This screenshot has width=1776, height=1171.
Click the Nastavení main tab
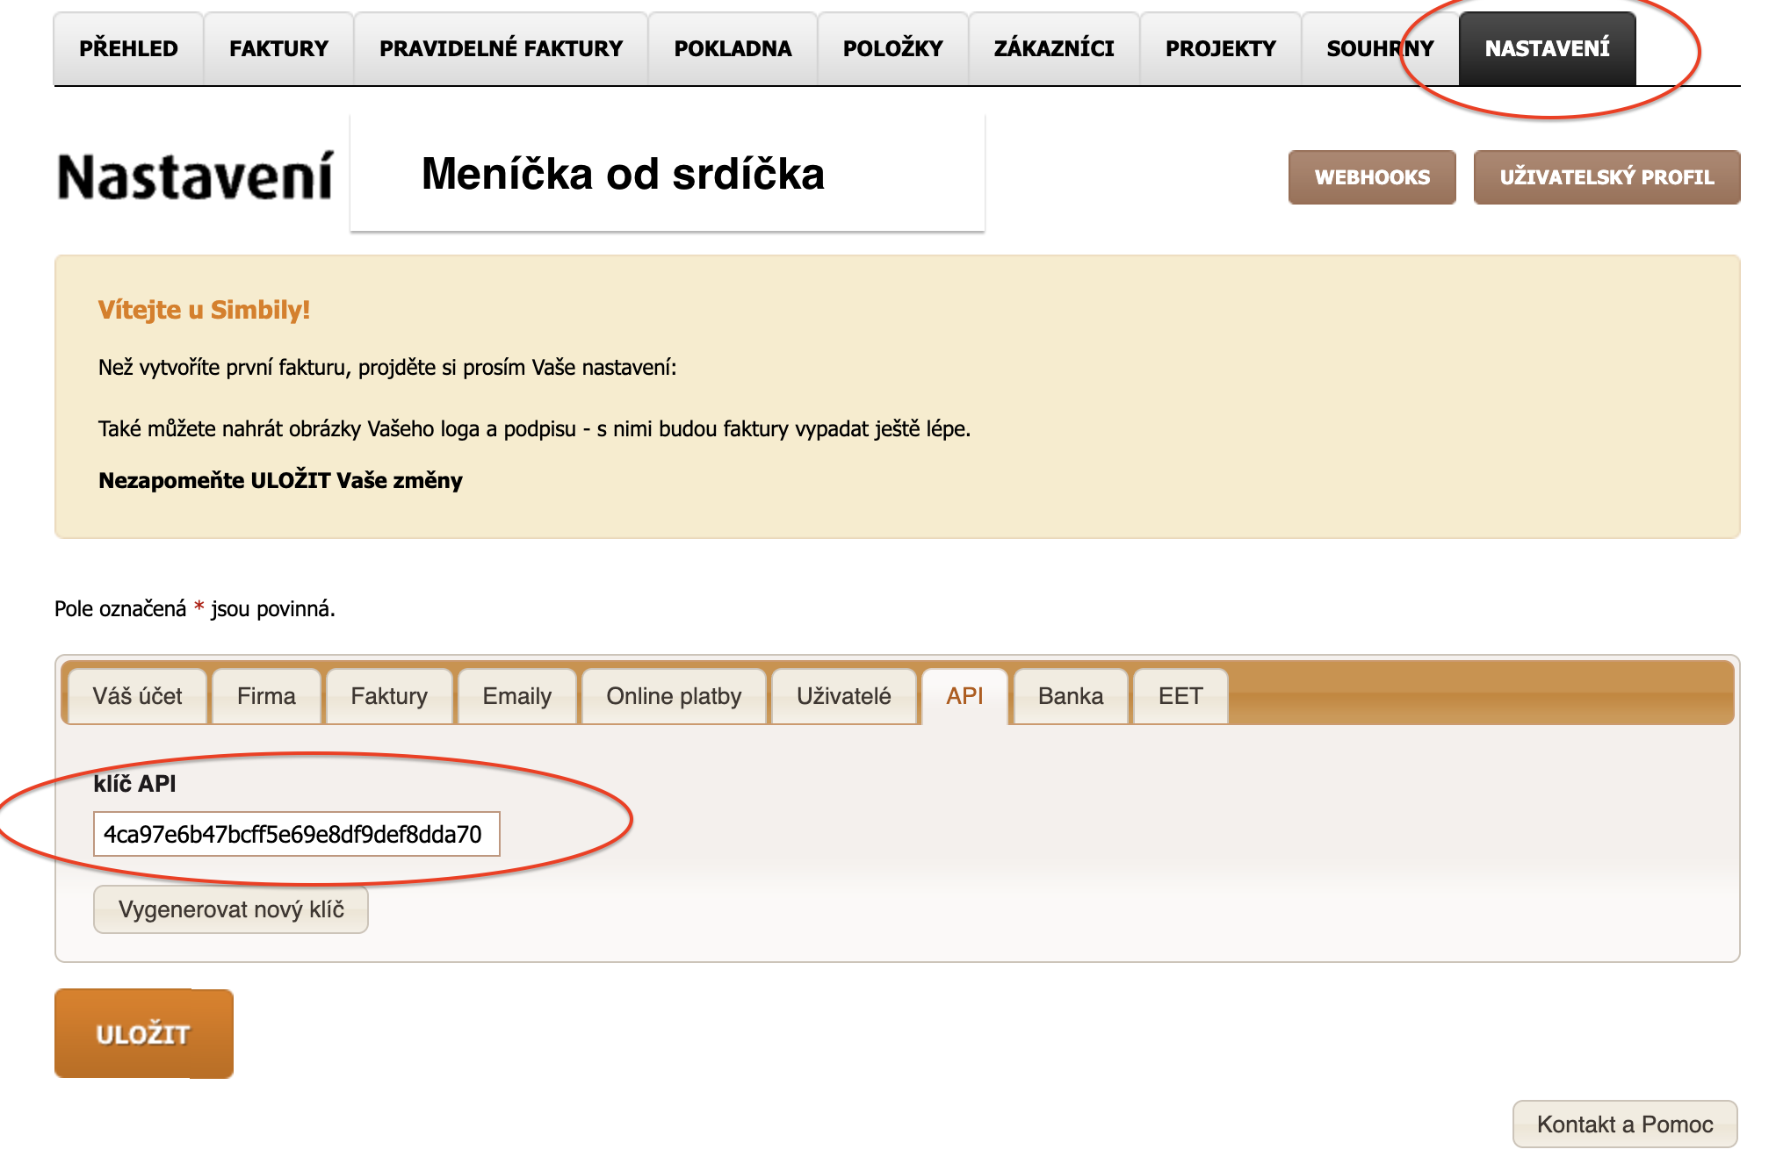click(x=1547, y=48)
